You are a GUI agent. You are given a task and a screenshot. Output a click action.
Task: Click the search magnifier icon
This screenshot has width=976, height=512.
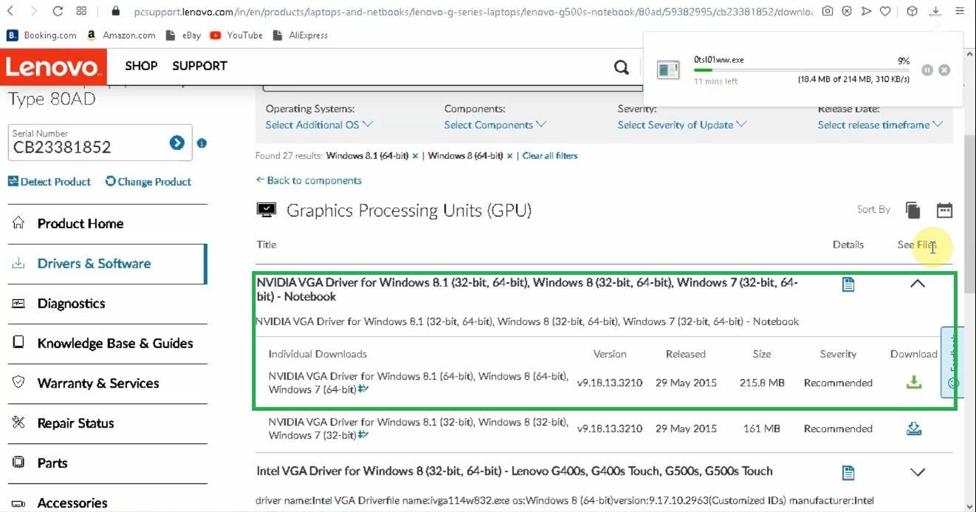pos(621,66)
